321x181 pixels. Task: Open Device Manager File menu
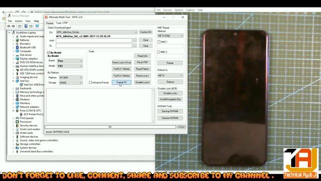pos(10,21)
